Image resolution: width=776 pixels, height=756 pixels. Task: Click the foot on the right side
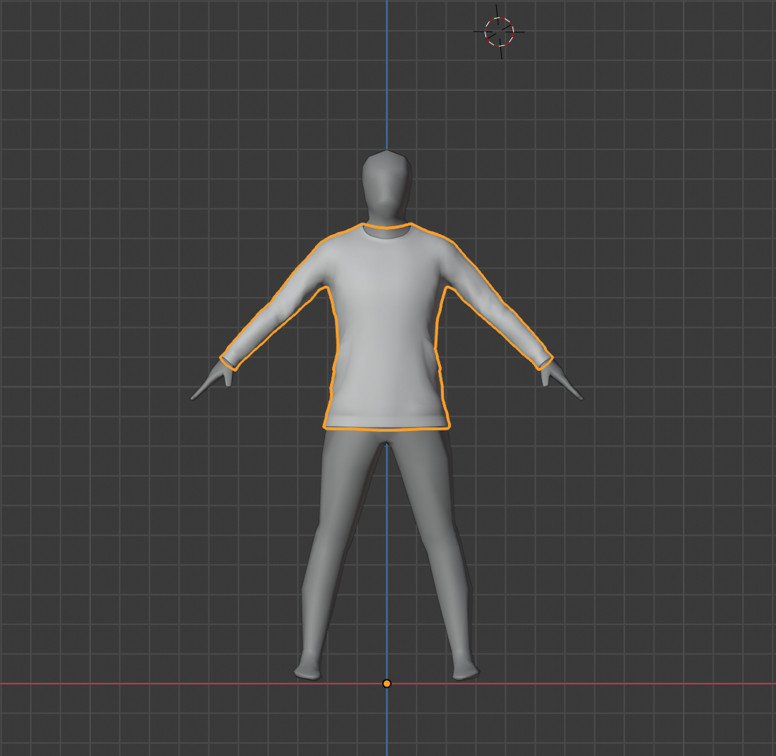(465, 671)
